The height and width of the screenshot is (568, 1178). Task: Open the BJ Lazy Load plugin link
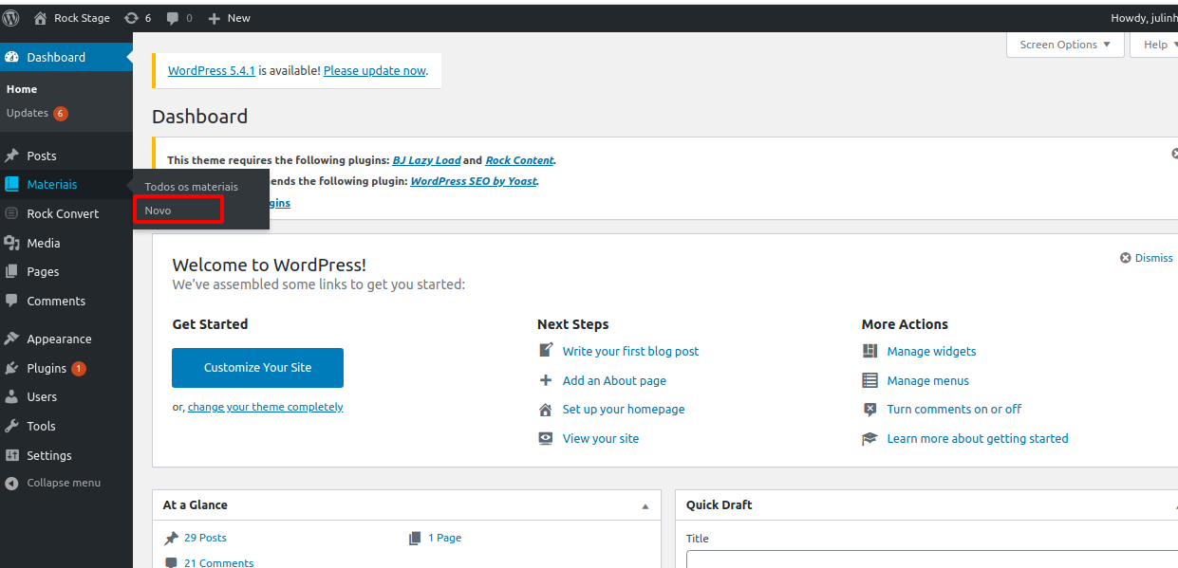coord(426,160)
